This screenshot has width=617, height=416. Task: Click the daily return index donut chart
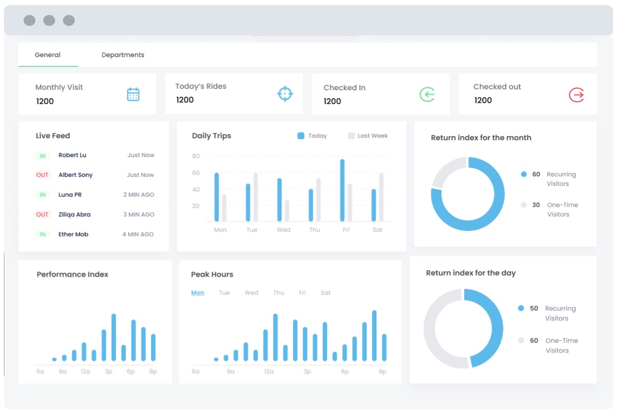(463, 329)
